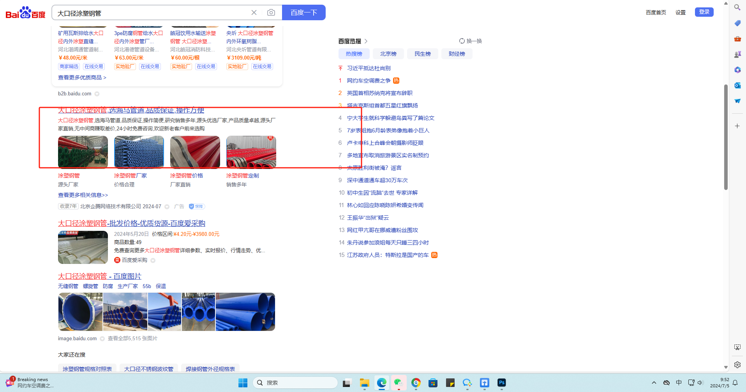Click the scrollbar down arrow

pyautogui.click(x=726, y=367)
